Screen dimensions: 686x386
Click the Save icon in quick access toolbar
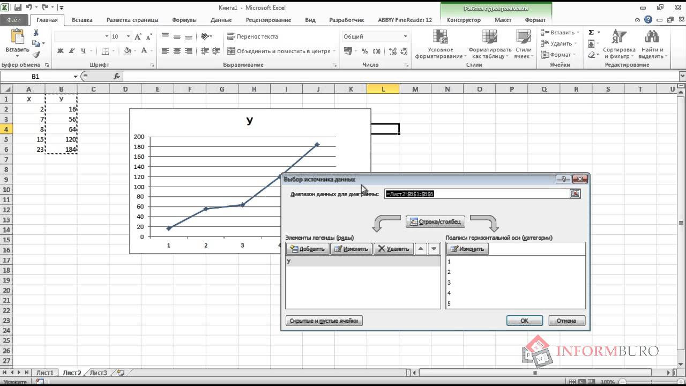(18, 8)
